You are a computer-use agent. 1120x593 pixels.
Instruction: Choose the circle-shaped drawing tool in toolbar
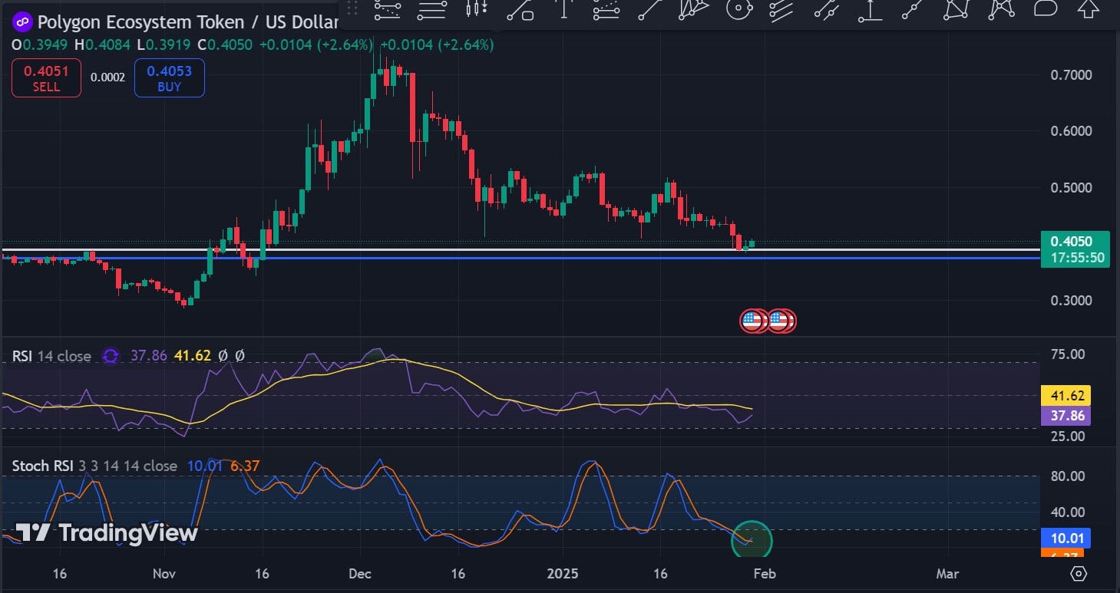pyautogui.click(x=738, y=9)
